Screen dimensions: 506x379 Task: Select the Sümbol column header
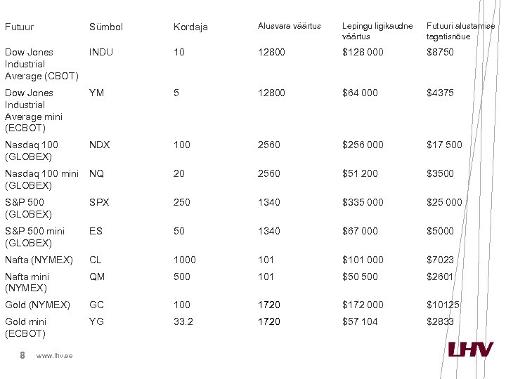pos(106,27)
